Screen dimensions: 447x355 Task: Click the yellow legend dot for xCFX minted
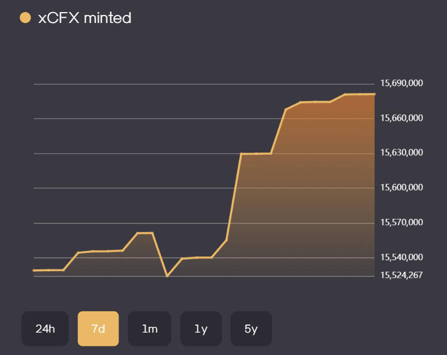pyautogui.click(x=25, y=18)
